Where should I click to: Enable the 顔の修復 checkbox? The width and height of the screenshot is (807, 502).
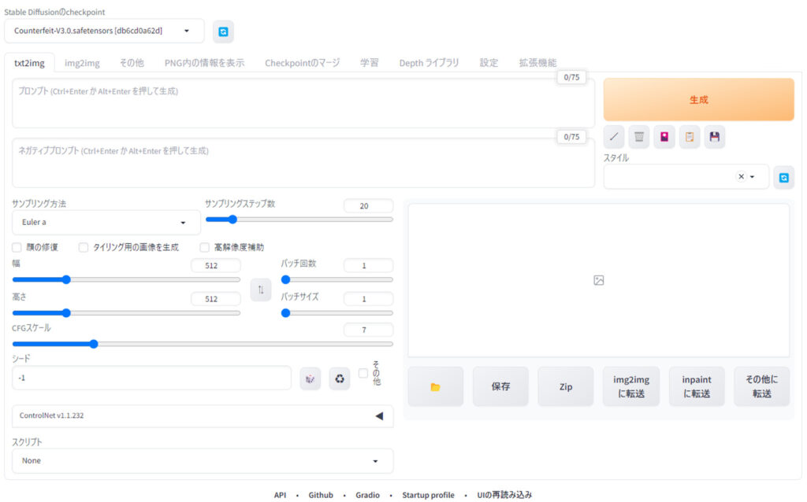[17, 247]
